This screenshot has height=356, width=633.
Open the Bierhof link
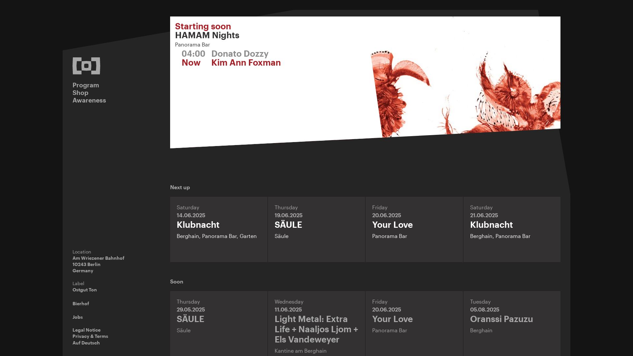tap(81, 304)
